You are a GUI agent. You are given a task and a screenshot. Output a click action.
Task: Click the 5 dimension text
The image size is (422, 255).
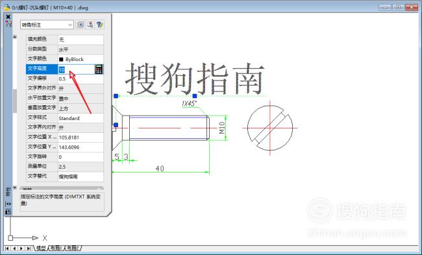(x=117, y=156)
